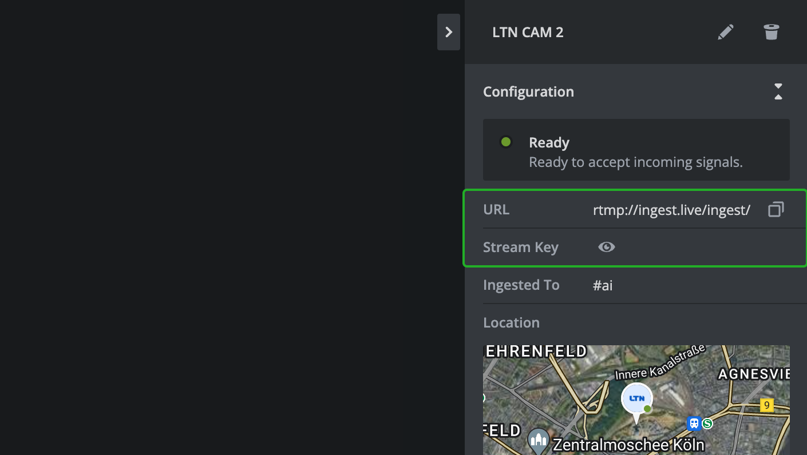The image size is (807, 455).
Task: Reveal the hidden Stream Key
Action: coord(606,247)
